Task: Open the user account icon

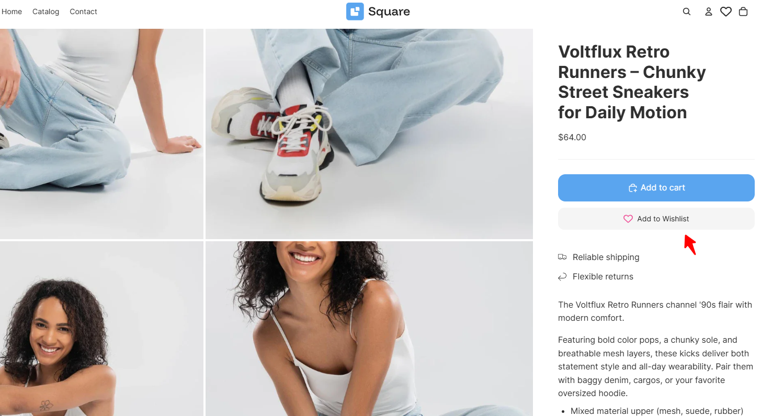Action: [x=709, y=12]
